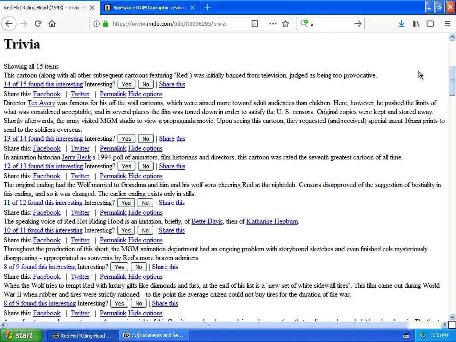Close the Vinesauce ROM Corruptor tab
This screenshot has height=342, width=456.
tap(192, 8)
